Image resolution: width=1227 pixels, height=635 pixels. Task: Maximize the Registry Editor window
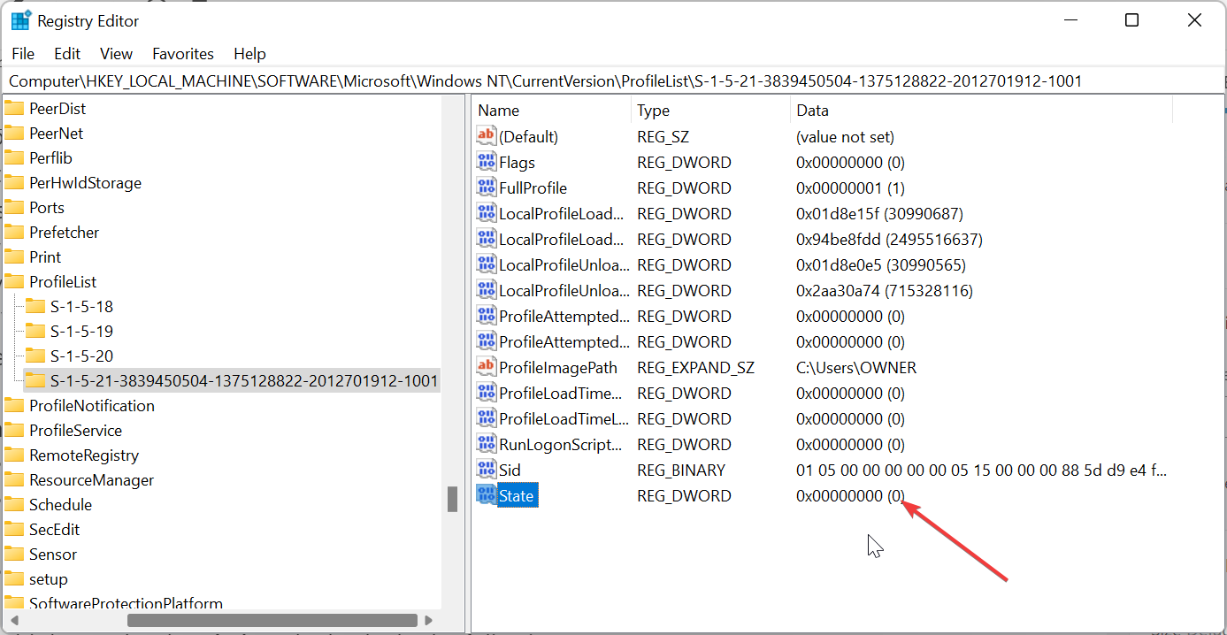point(1131,20)
